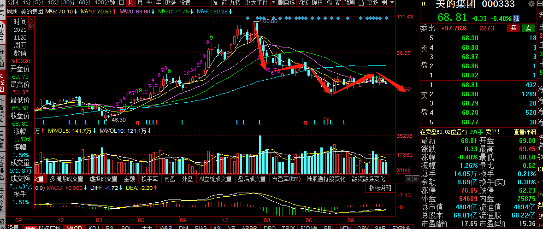Open the 虚拟成交量 indicator tab
Viewport: 543px width, 229px height.
(x=104, y=179)
